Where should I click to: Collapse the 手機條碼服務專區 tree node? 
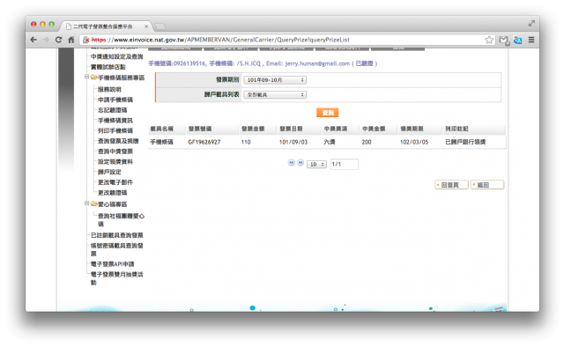click(86, 77)
